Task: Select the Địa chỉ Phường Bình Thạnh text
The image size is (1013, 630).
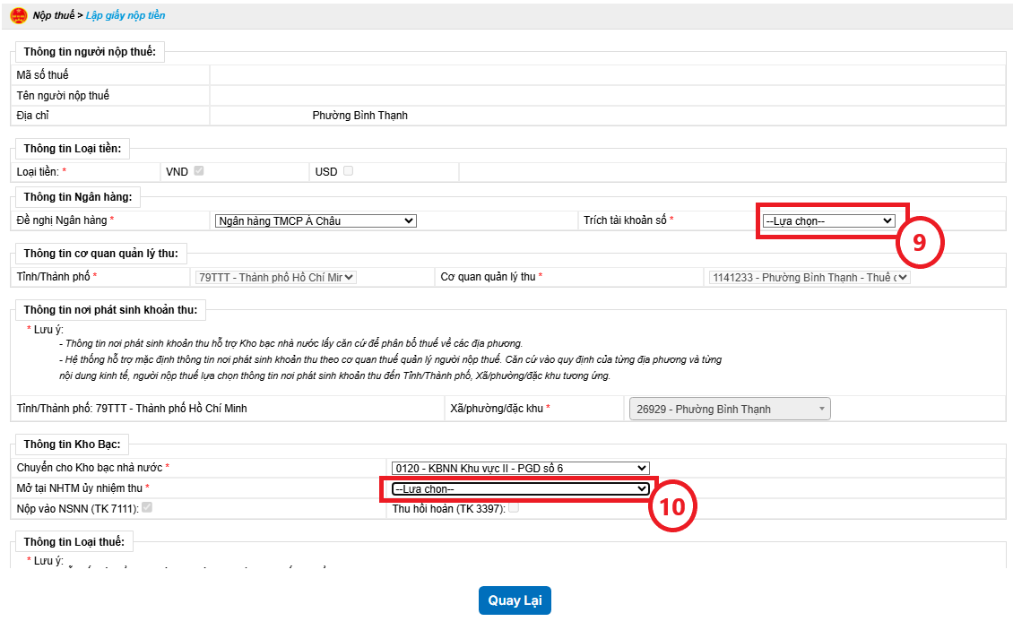Action: [359, 116]
